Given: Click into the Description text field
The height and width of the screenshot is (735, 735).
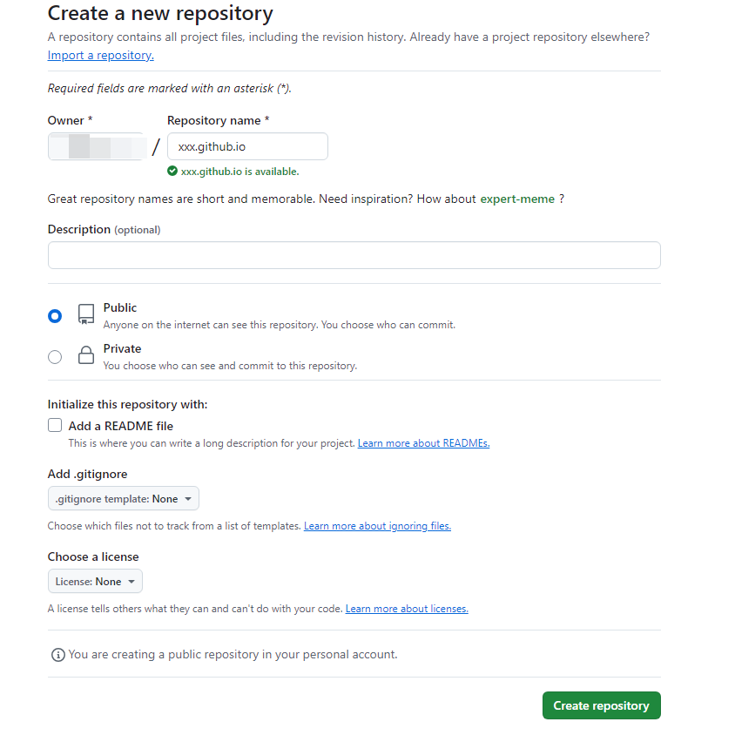Looking at the screenshot, I should pyautogui.click(x=354, y=255).
